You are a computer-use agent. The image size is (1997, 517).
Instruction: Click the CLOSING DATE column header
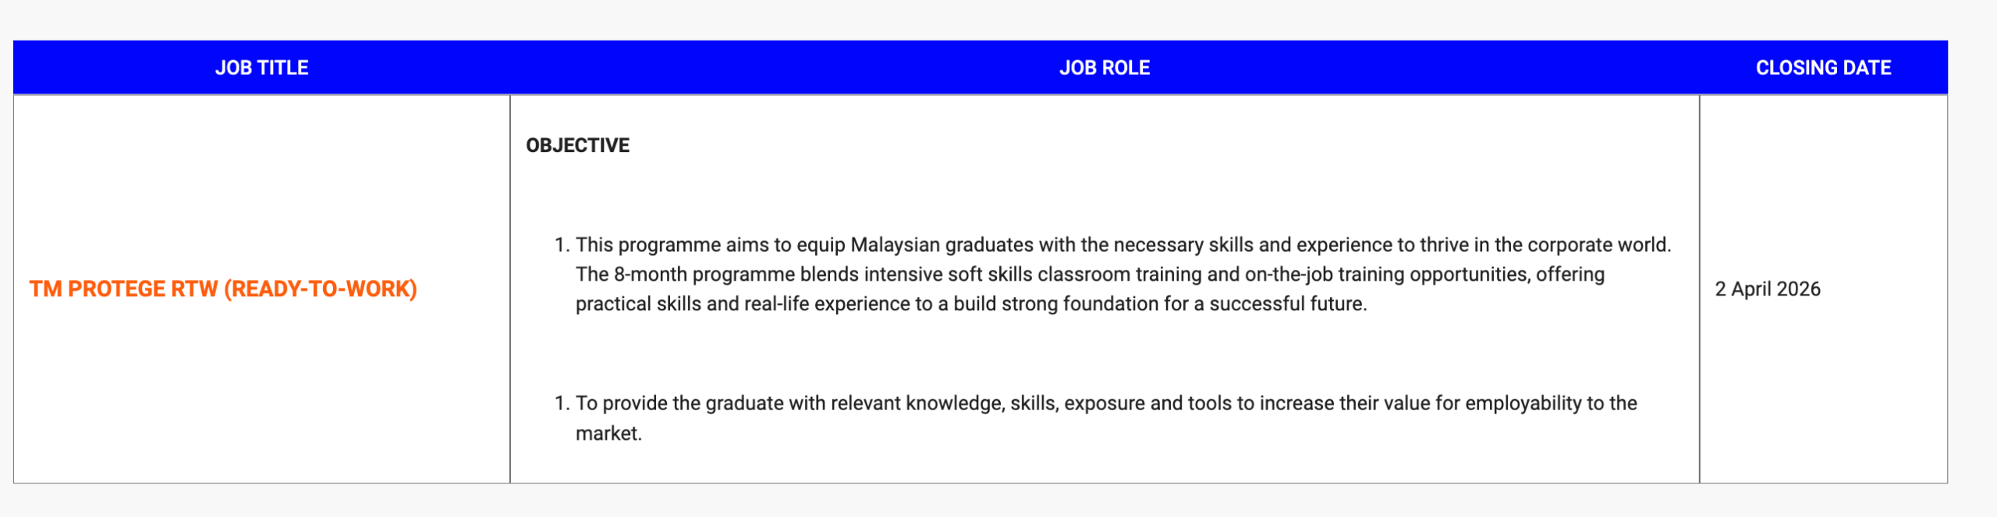pos(1823,68)
